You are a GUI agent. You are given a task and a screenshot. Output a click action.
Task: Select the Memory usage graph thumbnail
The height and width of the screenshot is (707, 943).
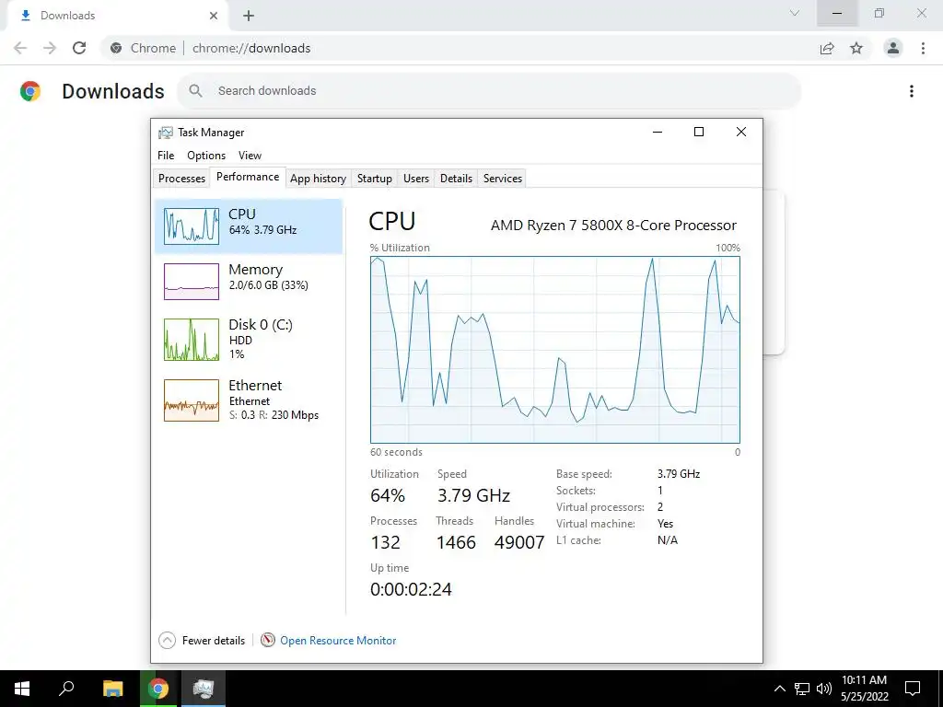pyautogui.click(x=192, y=282)
